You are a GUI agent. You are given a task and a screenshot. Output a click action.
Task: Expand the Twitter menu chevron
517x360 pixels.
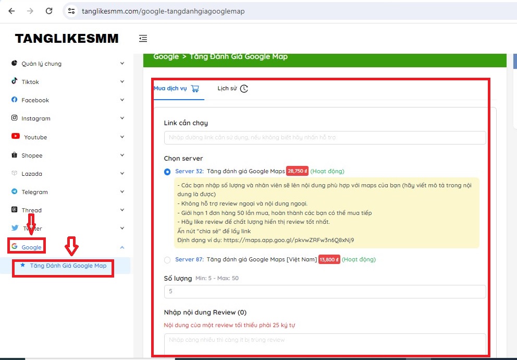(122, 228)
